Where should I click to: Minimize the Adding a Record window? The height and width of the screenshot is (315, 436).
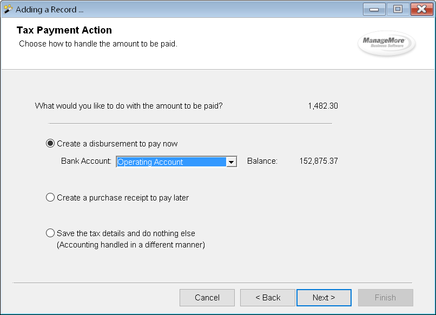(375, 9)
